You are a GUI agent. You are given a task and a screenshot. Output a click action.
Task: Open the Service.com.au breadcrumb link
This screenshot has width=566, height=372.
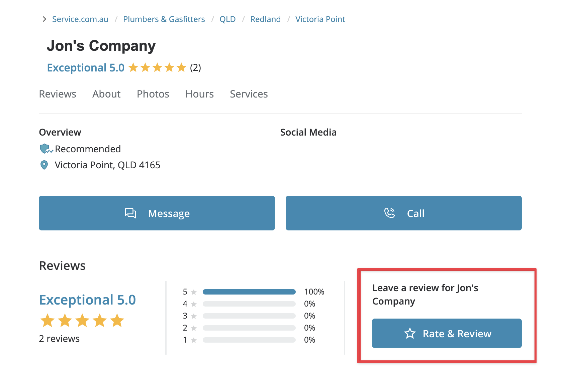coord(80,19)
